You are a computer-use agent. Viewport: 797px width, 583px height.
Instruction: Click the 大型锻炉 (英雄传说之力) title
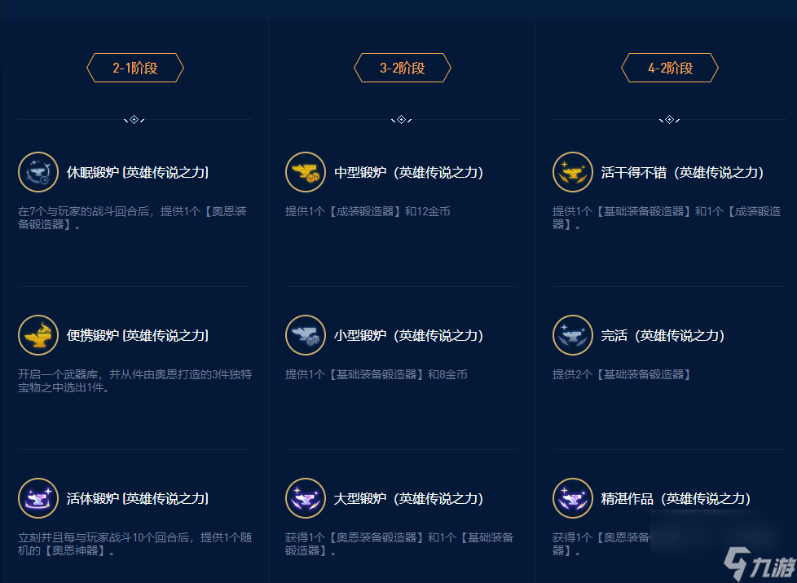408,499
